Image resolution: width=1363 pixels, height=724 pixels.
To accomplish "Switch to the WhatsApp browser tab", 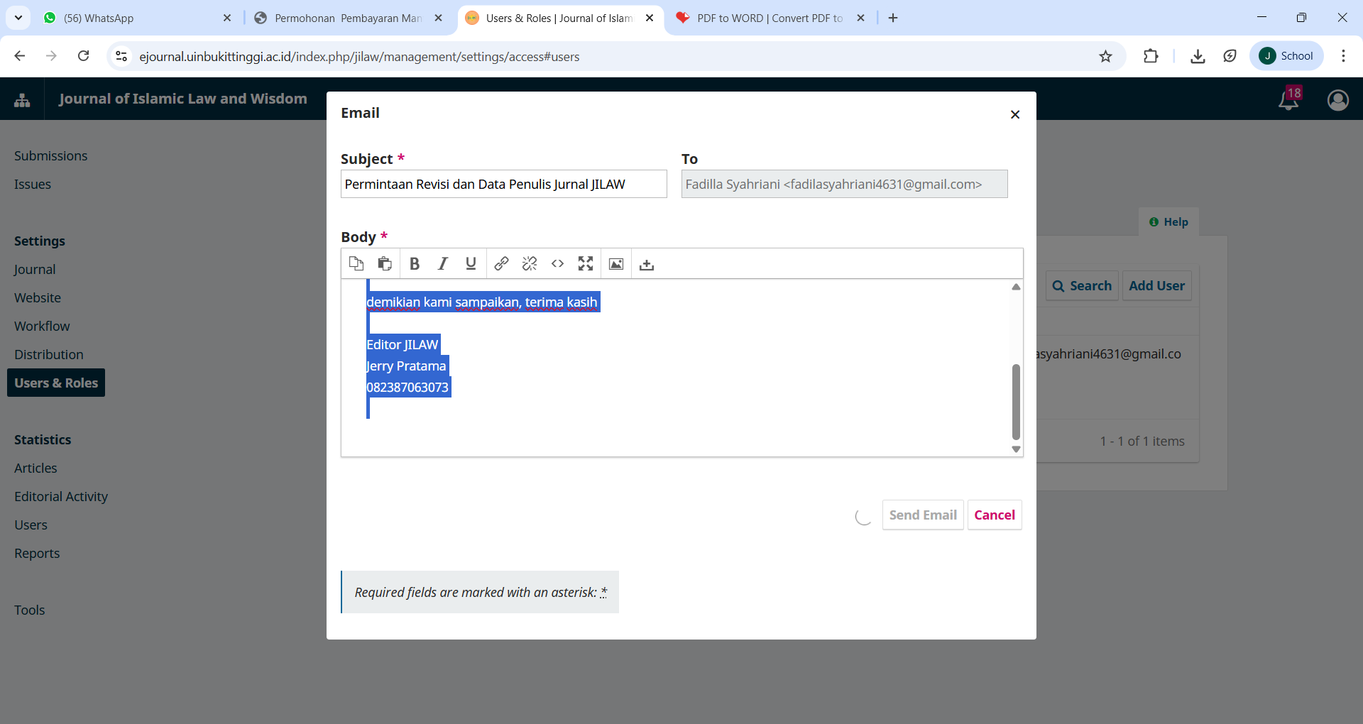I will pyautogui.click(x=135, y=18).
